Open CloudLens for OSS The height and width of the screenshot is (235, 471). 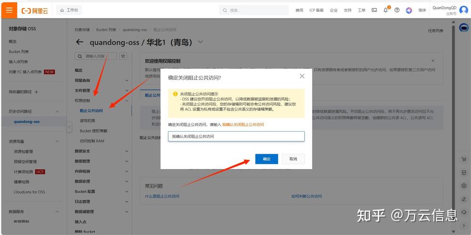click(x=30, y=192)
